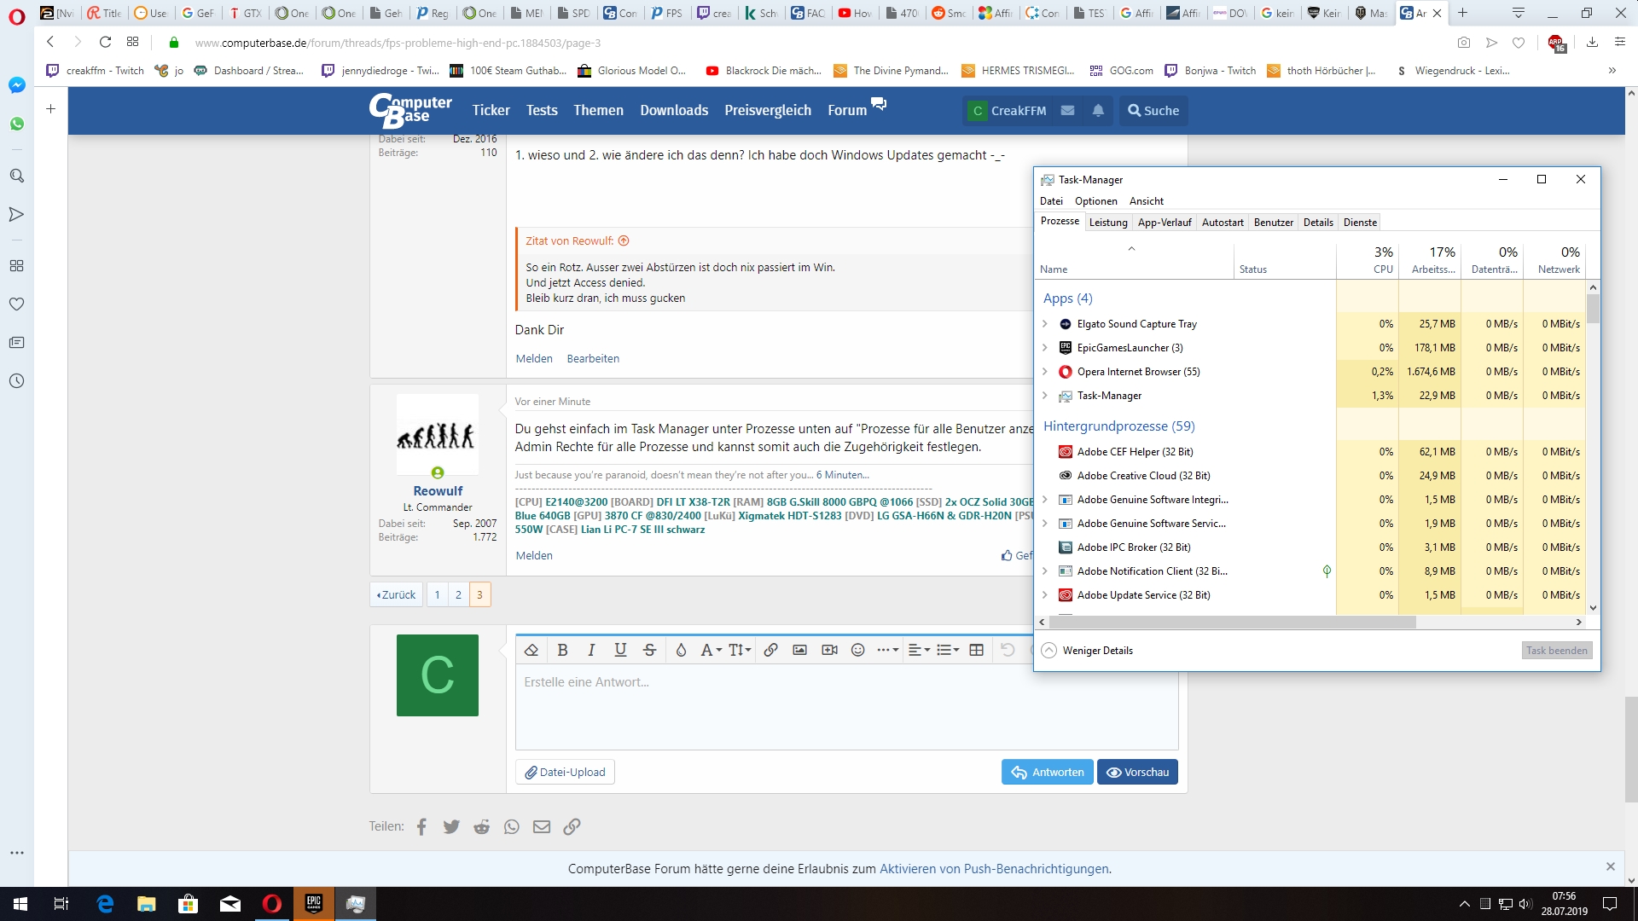
Task: Open more options ellipsis dropdown in editor
Action: pos(887,650)
